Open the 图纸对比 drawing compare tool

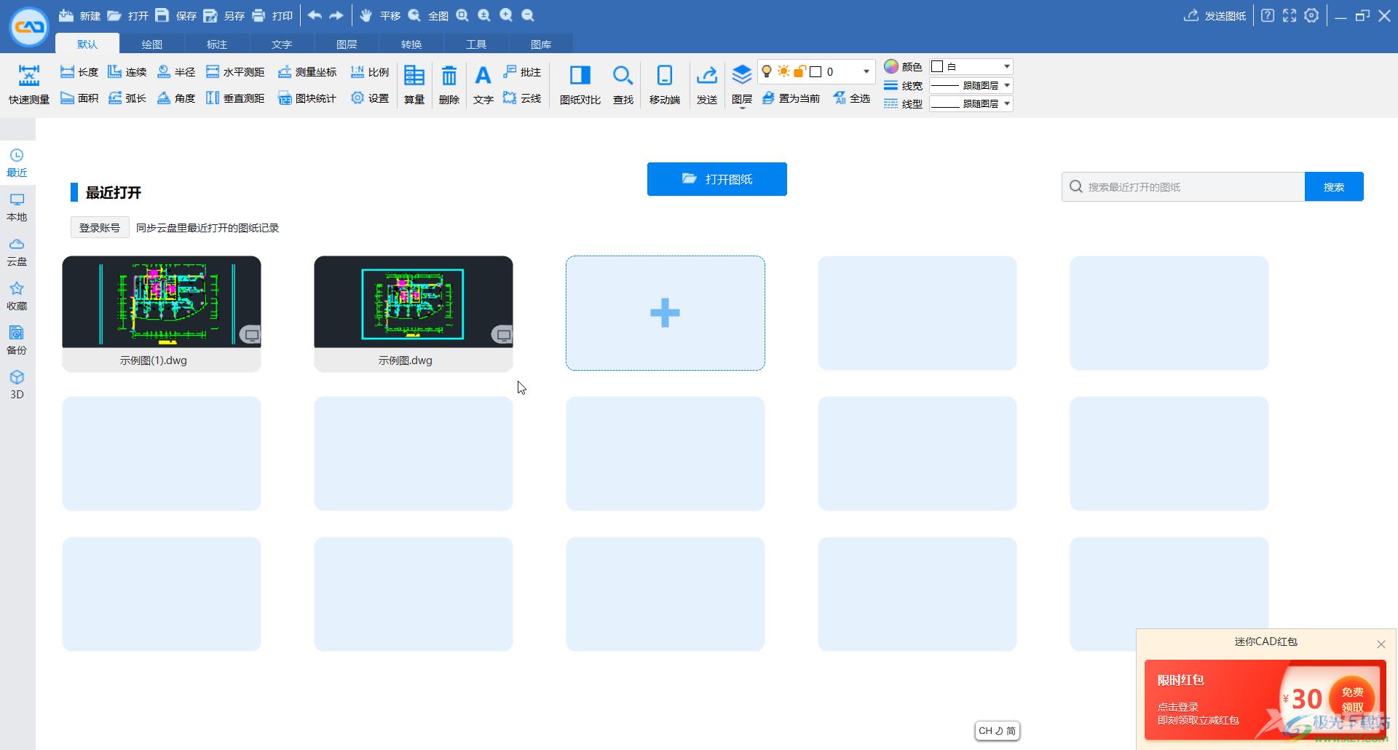[x=580, y=84]
